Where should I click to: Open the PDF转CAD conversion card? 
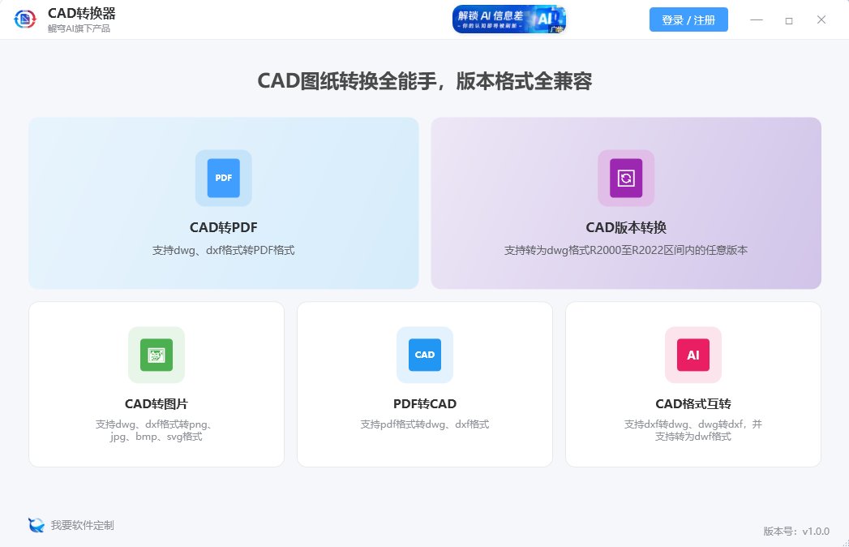pos(424,384)
